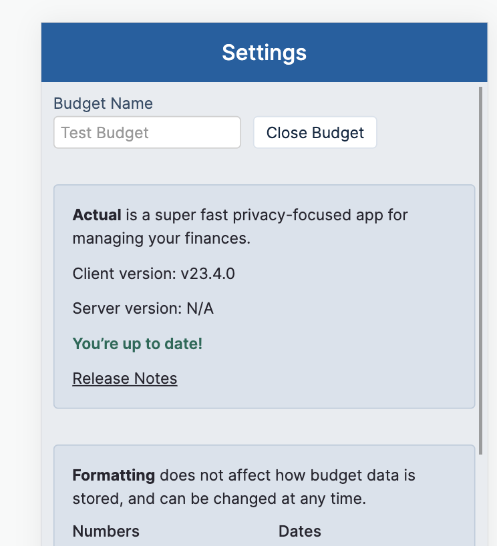The width and height of the screenshot is (497, 546).
Task: Click the green You're up to date message
Action: 138,344
